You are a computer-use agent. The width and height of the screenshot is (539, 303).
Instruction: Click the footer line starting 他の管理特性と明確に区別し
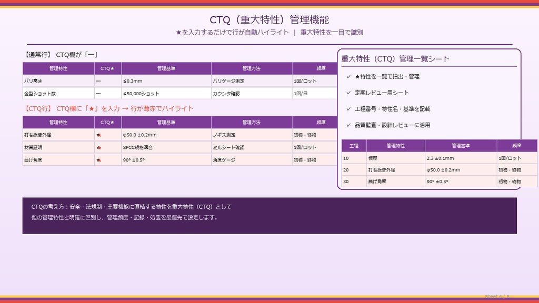pyautogui.click(x=124, y=217)
